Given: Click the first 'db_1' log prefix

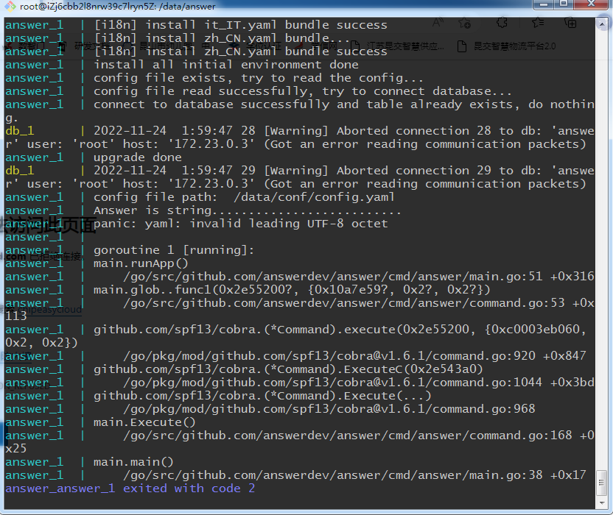Looking at the screenshot, I should coord(20,131).
